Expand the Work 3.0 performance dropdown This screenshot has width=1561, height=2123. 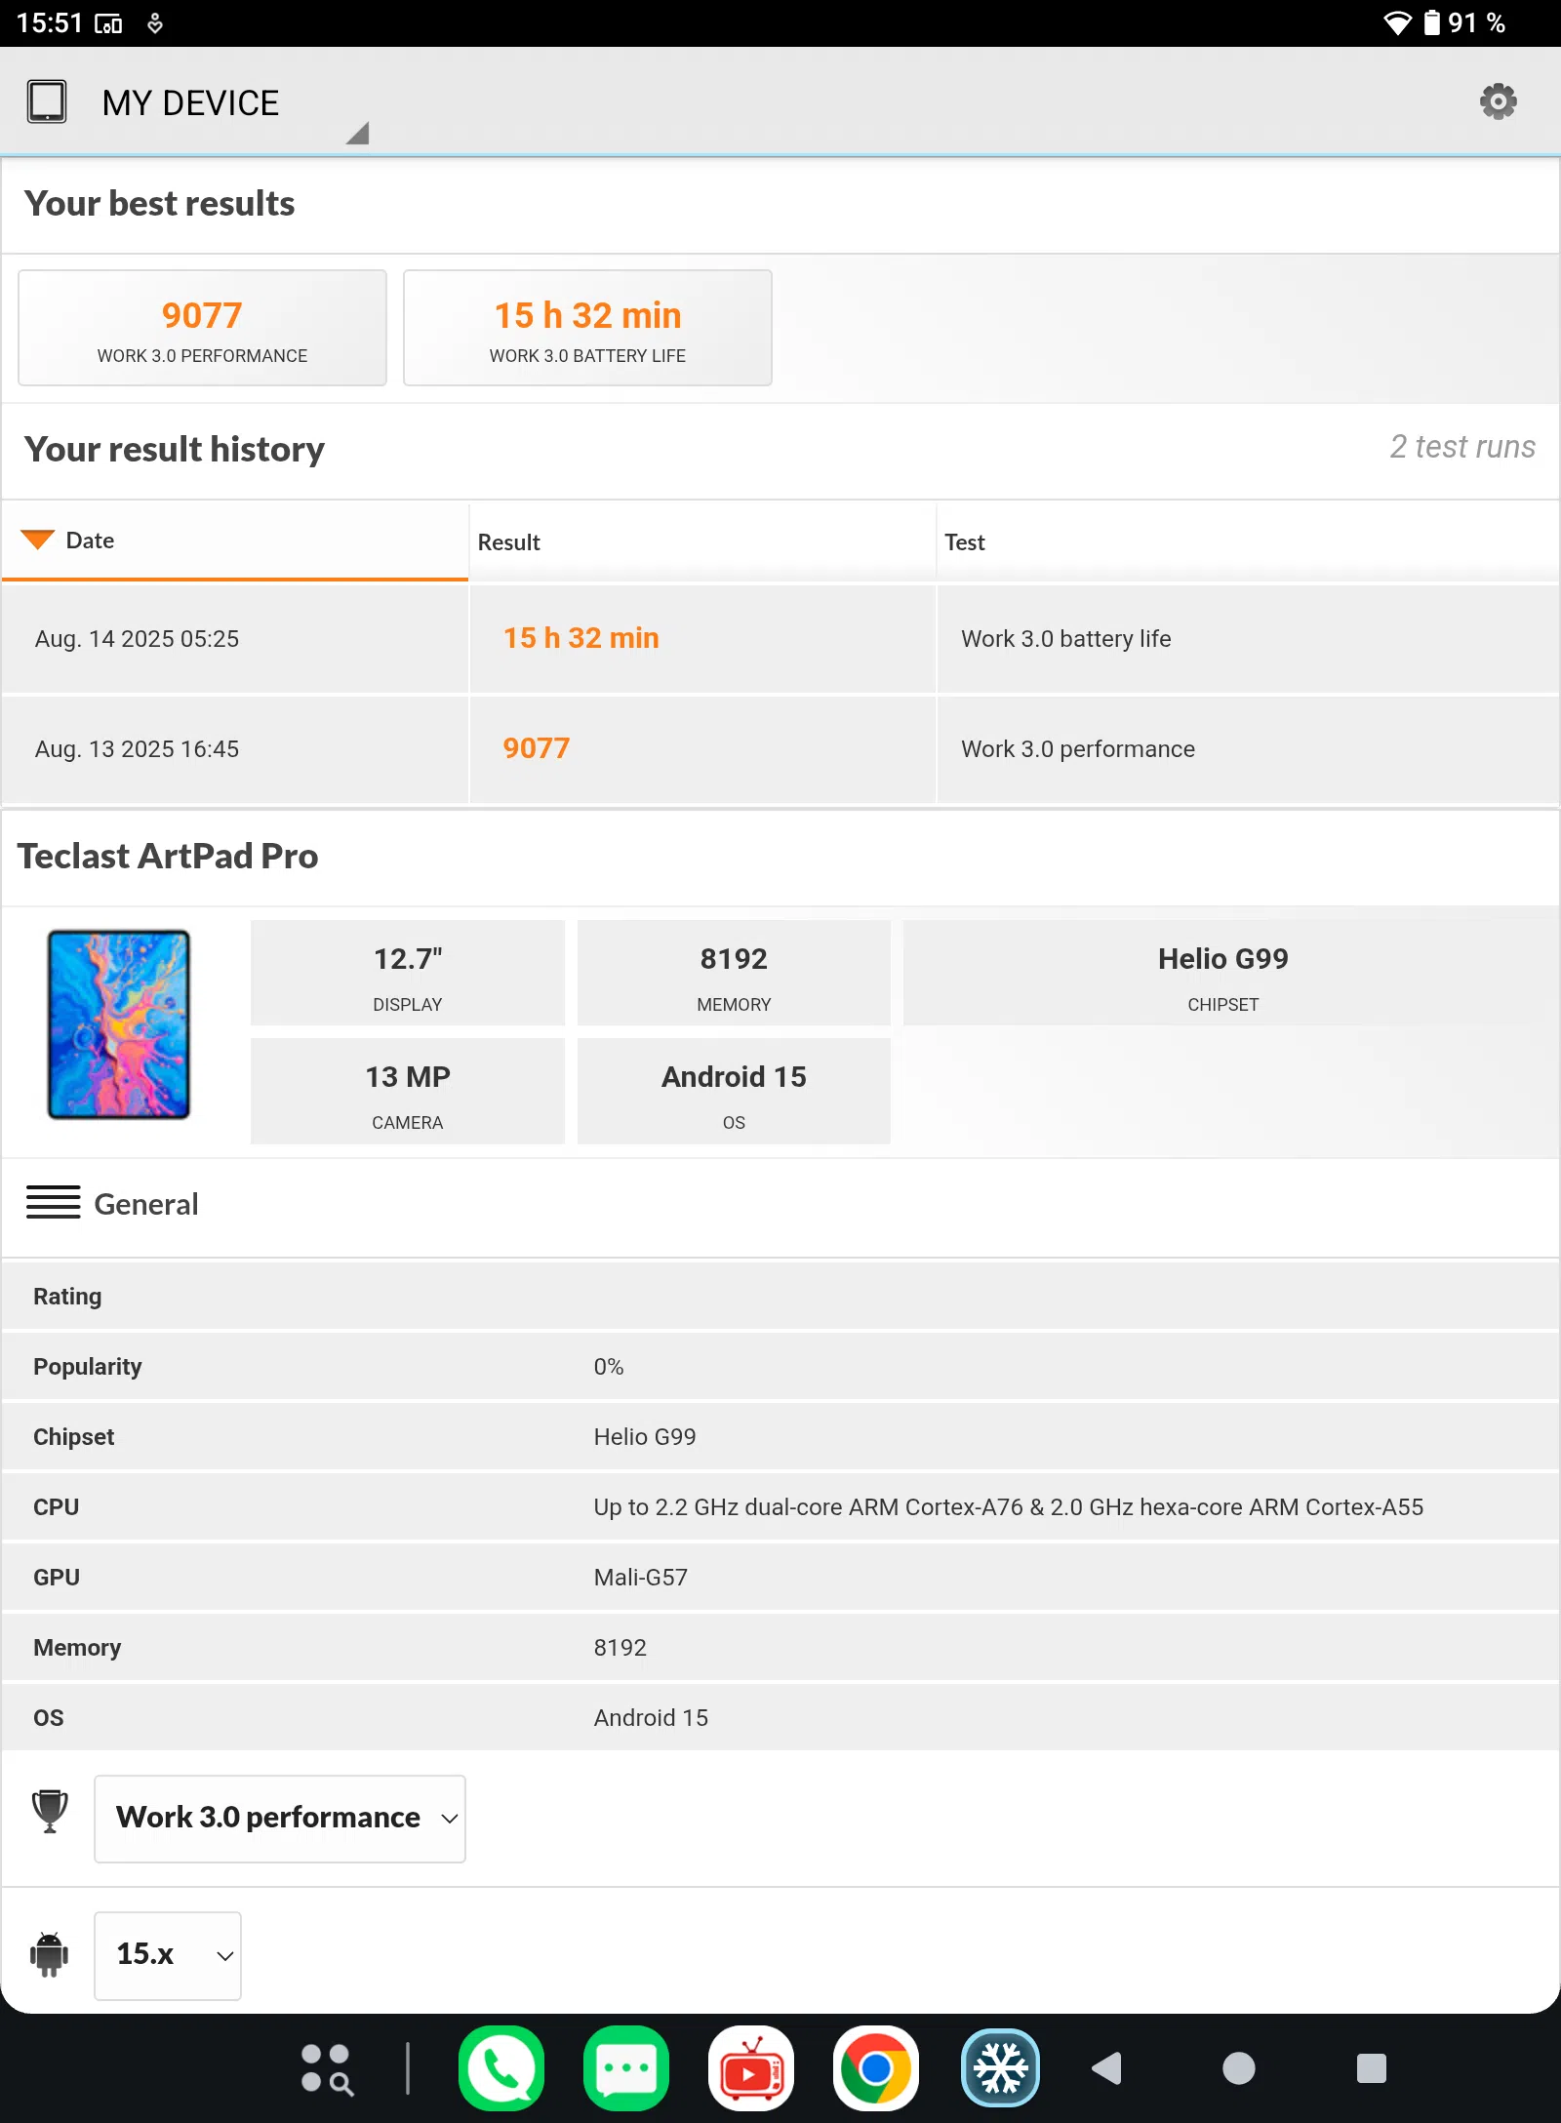point(280,1819)
